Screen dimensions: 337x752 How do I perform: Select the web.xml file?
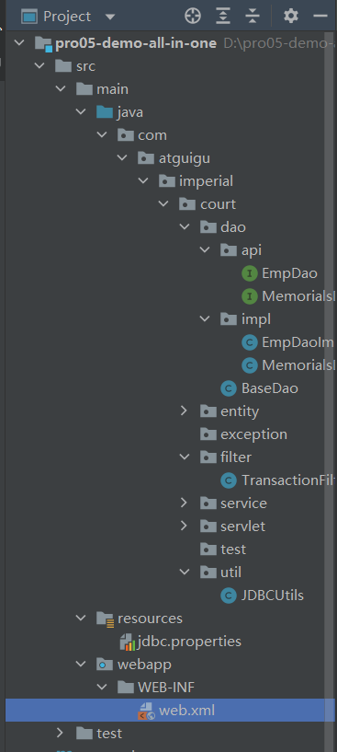176,711
